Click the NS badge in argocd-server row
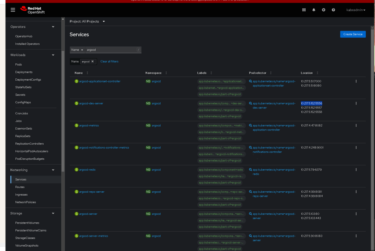The width and height of the screenshot is (375, 251). coord(148,214)
